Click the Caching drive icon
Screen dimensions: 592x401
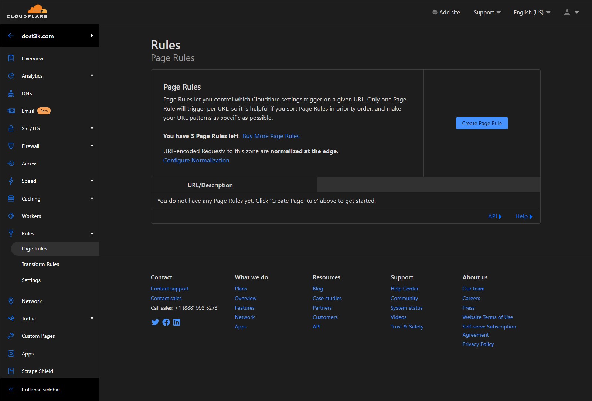tap(11, 199)
